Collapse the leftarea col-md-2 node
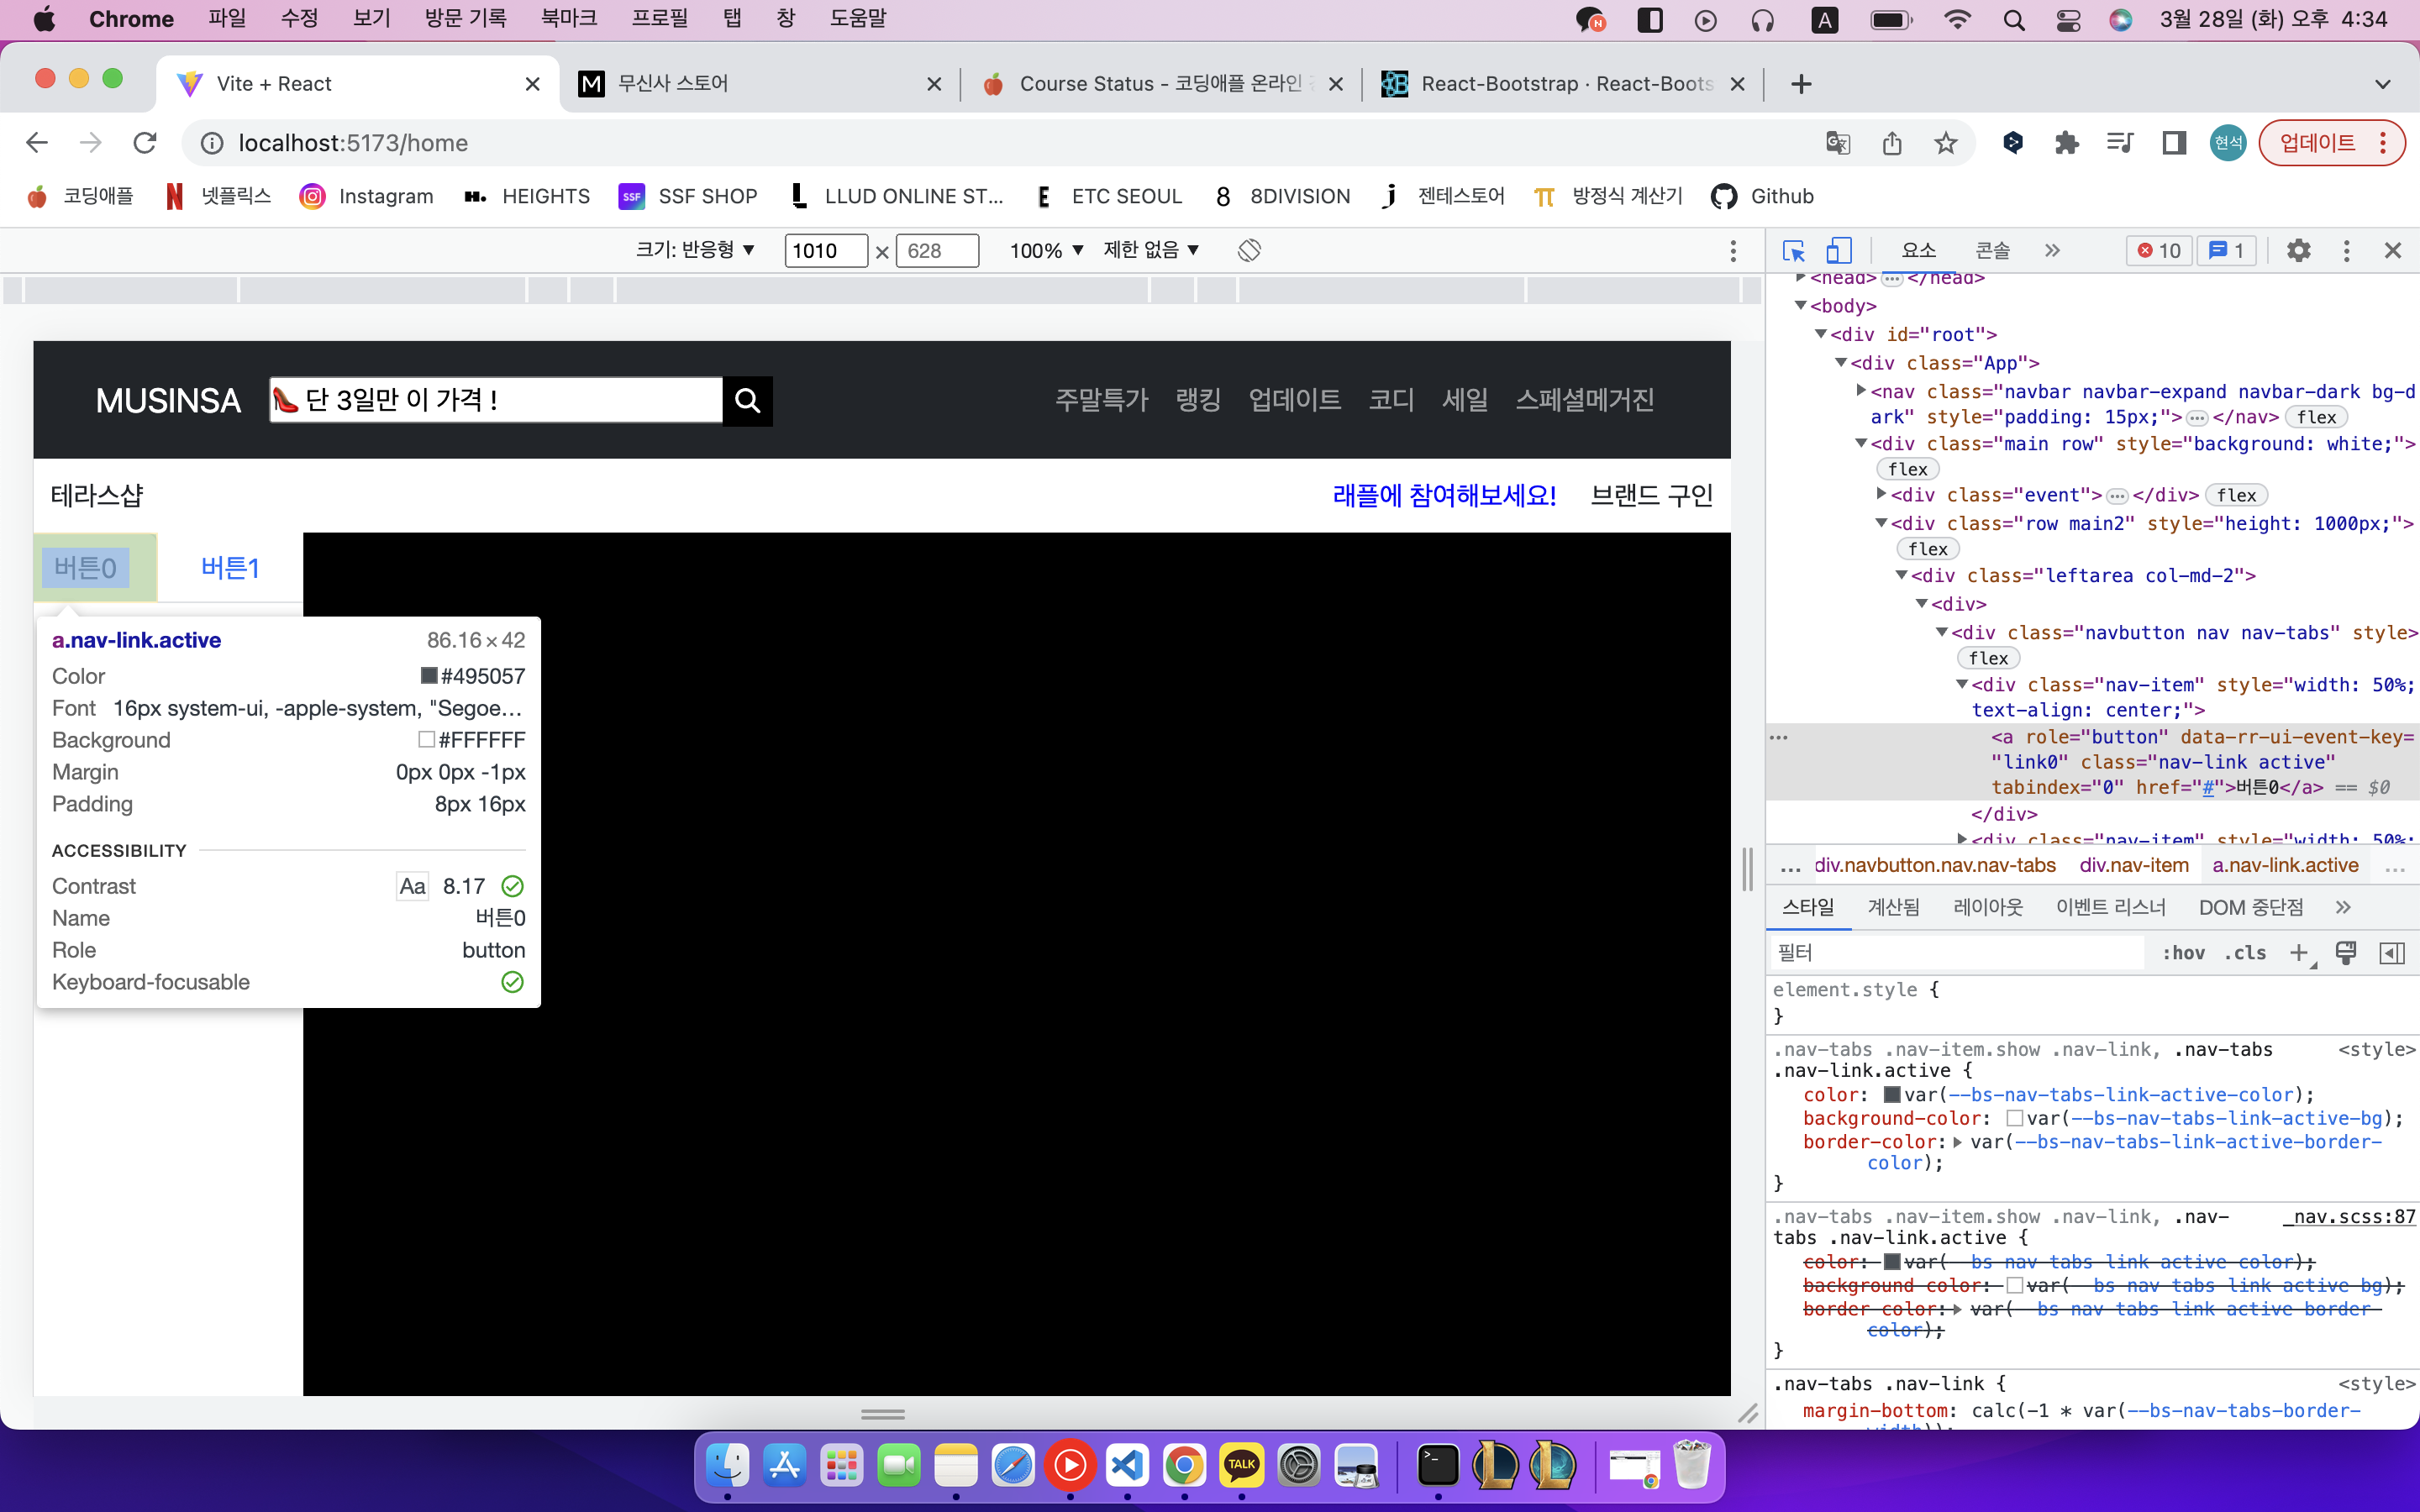Screen dimensions: 2420x1512 pos(1901,575)
